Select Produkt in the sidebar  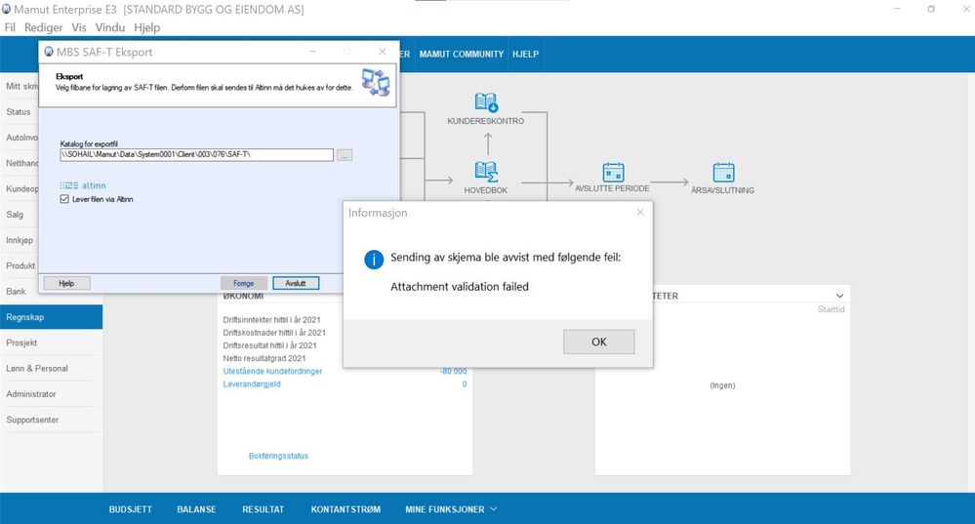(20, 265)
